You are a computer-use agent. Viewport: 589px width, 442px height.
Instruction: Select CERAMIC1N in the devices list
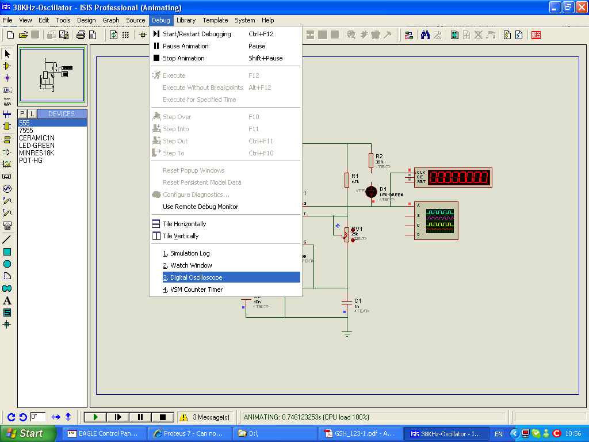pos(52,138)
